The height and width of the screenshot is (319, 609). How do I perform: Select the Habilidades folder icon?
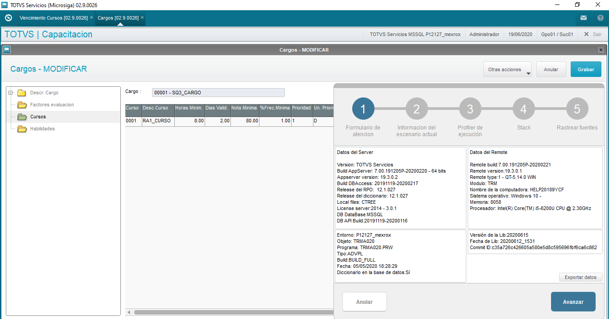point(22,129)
